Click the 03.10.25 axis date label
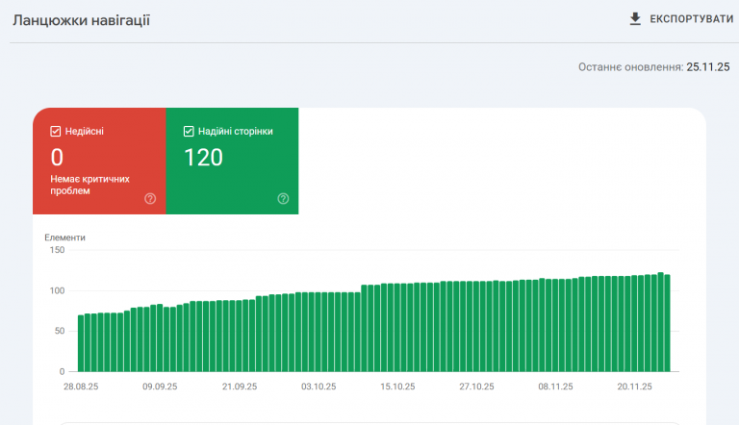Screen dimensions: 739x425 pyautogui.click(x=319, y=387)
